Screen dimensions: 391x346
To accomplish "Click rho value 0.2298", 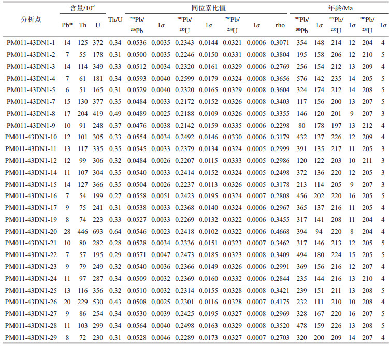I will 280,126.
